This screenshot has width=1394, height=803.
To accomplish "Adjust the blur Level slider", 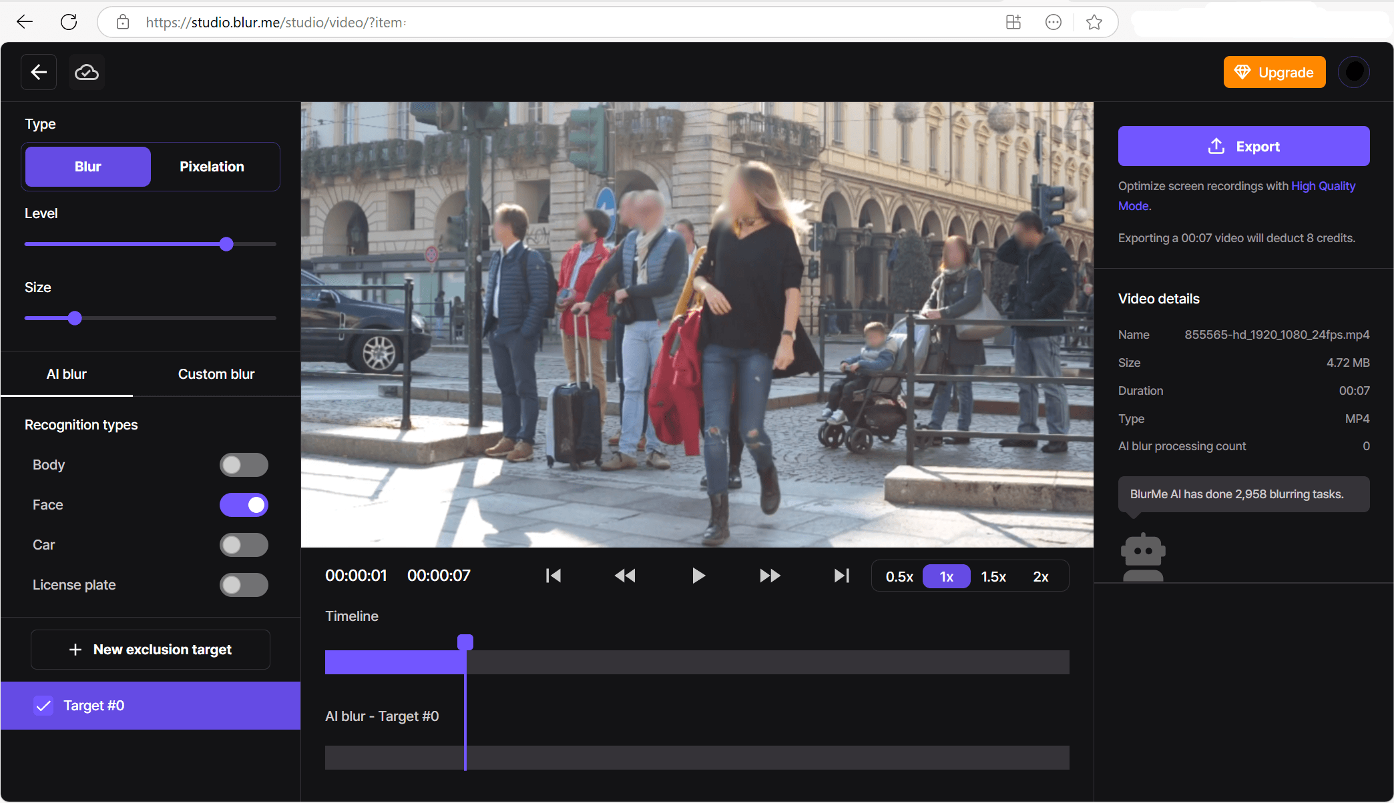I will (x=226, y=244).
